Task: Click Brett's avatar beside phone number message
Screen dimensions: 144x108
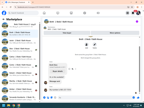Action: coord(46,90)
